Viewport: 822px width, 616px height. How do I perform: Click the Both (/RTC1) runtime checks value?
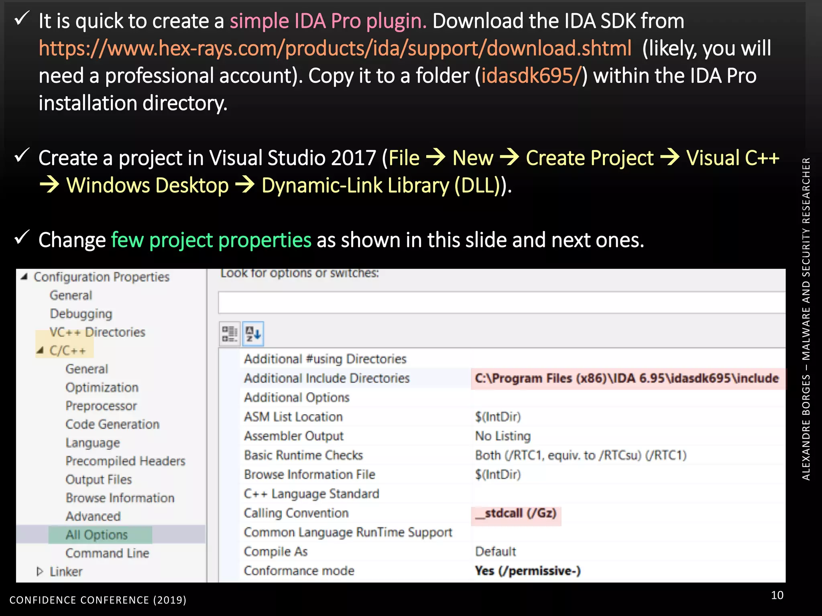[581, 455]
